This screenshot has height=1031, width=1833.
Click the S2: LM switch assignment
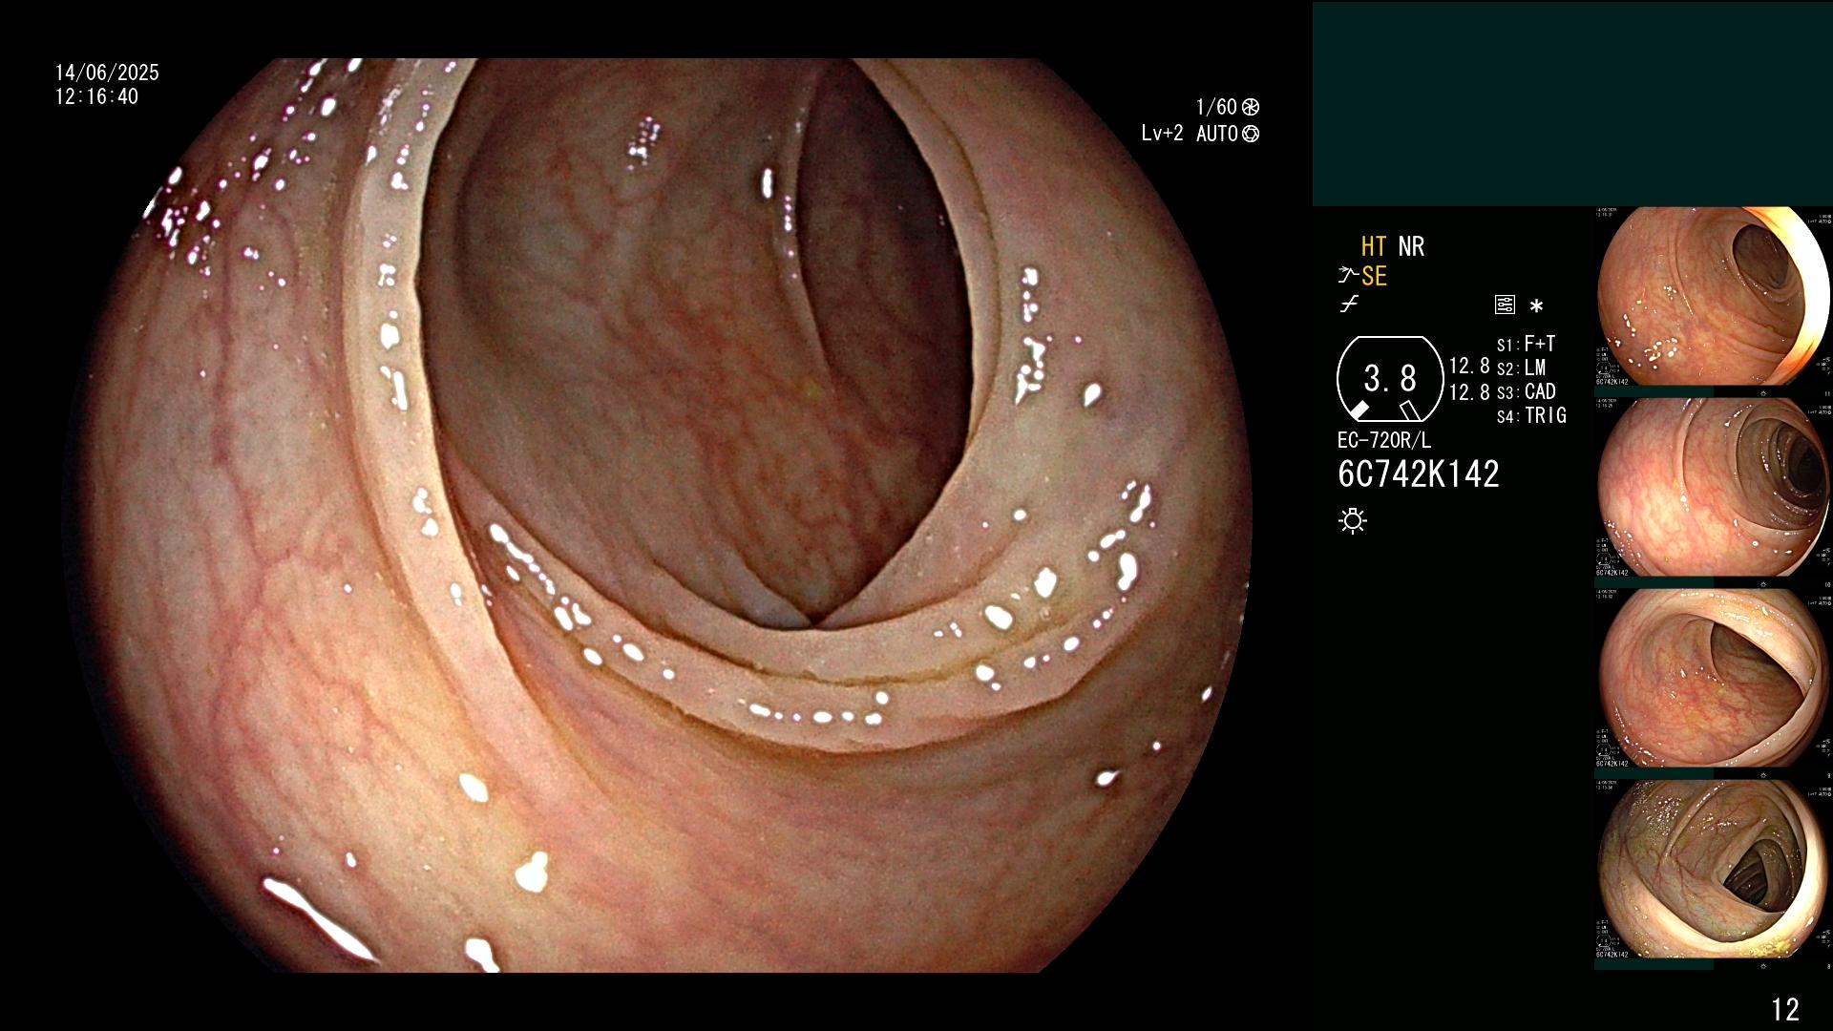1521,368
